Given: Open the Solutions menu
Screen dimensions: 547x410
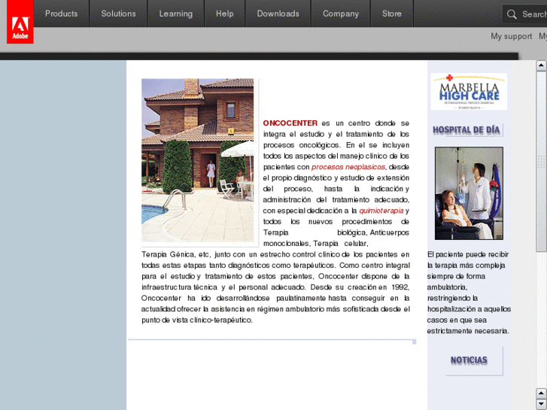Looking at the screenshot, I should [118, 14].
